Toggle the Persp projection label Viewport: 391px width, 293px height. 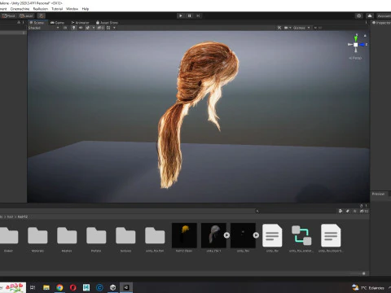355,58
